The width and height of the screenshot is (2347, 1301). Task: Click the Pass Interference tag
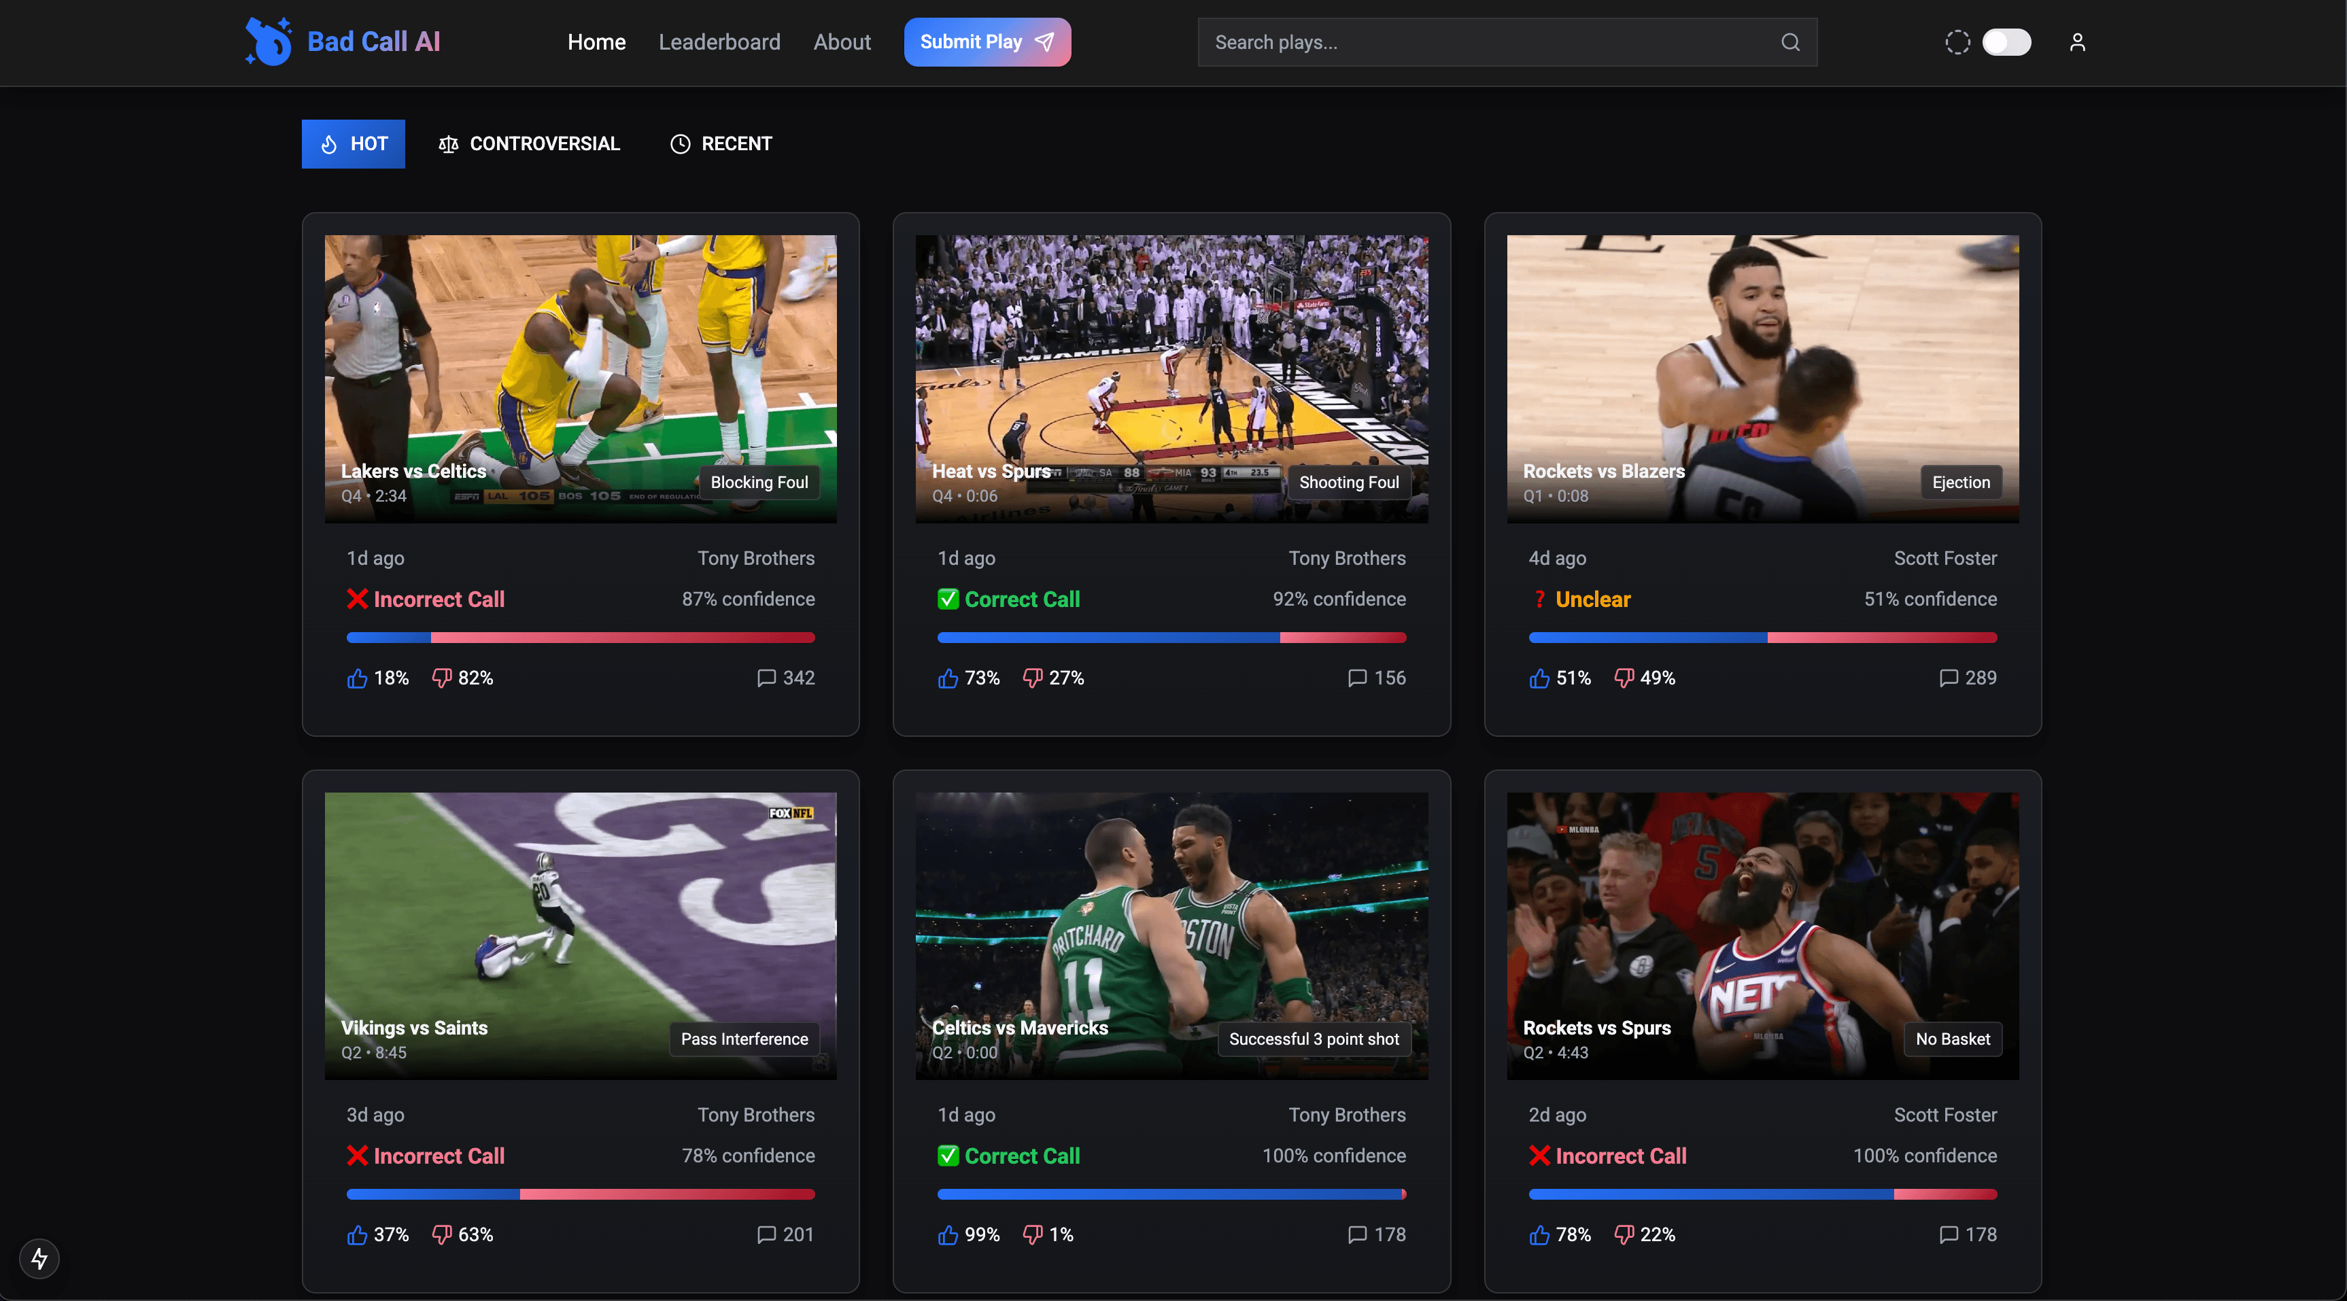744,1039
